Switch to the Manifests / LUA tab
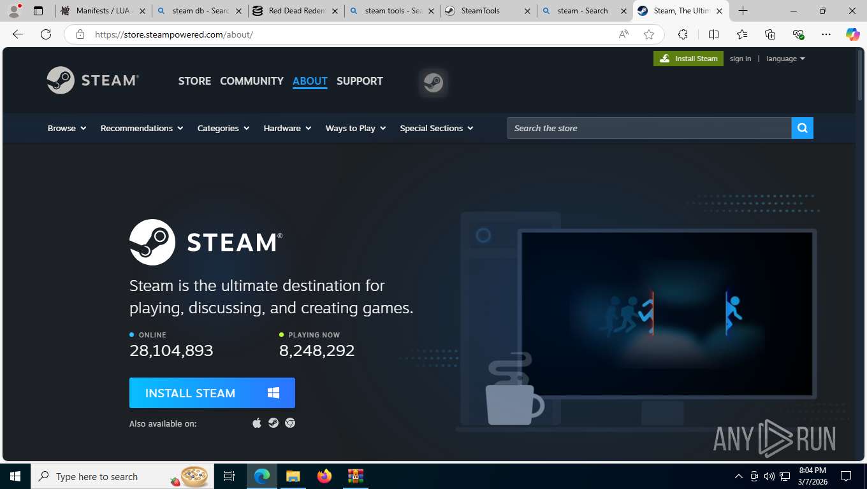This screenshot has height=489, width=867. [104, 11]
